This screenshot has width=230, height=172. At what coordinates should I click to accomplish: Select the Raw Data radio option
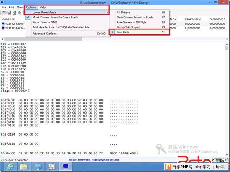point(140,32)
